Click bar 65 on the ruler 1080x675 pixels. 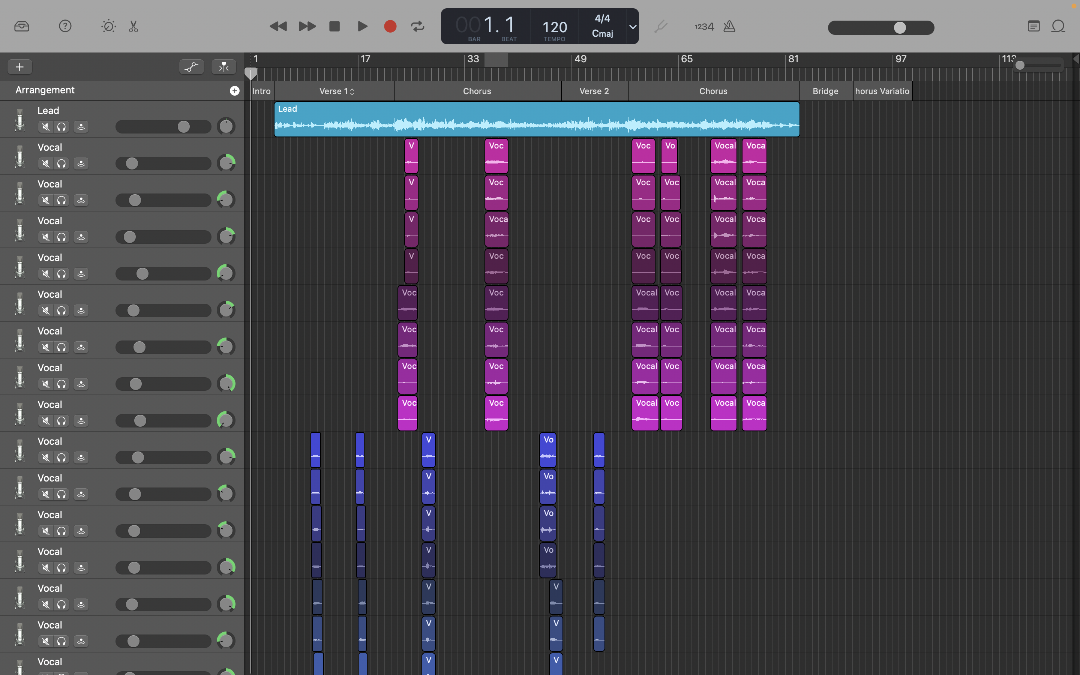coord(687,59)
